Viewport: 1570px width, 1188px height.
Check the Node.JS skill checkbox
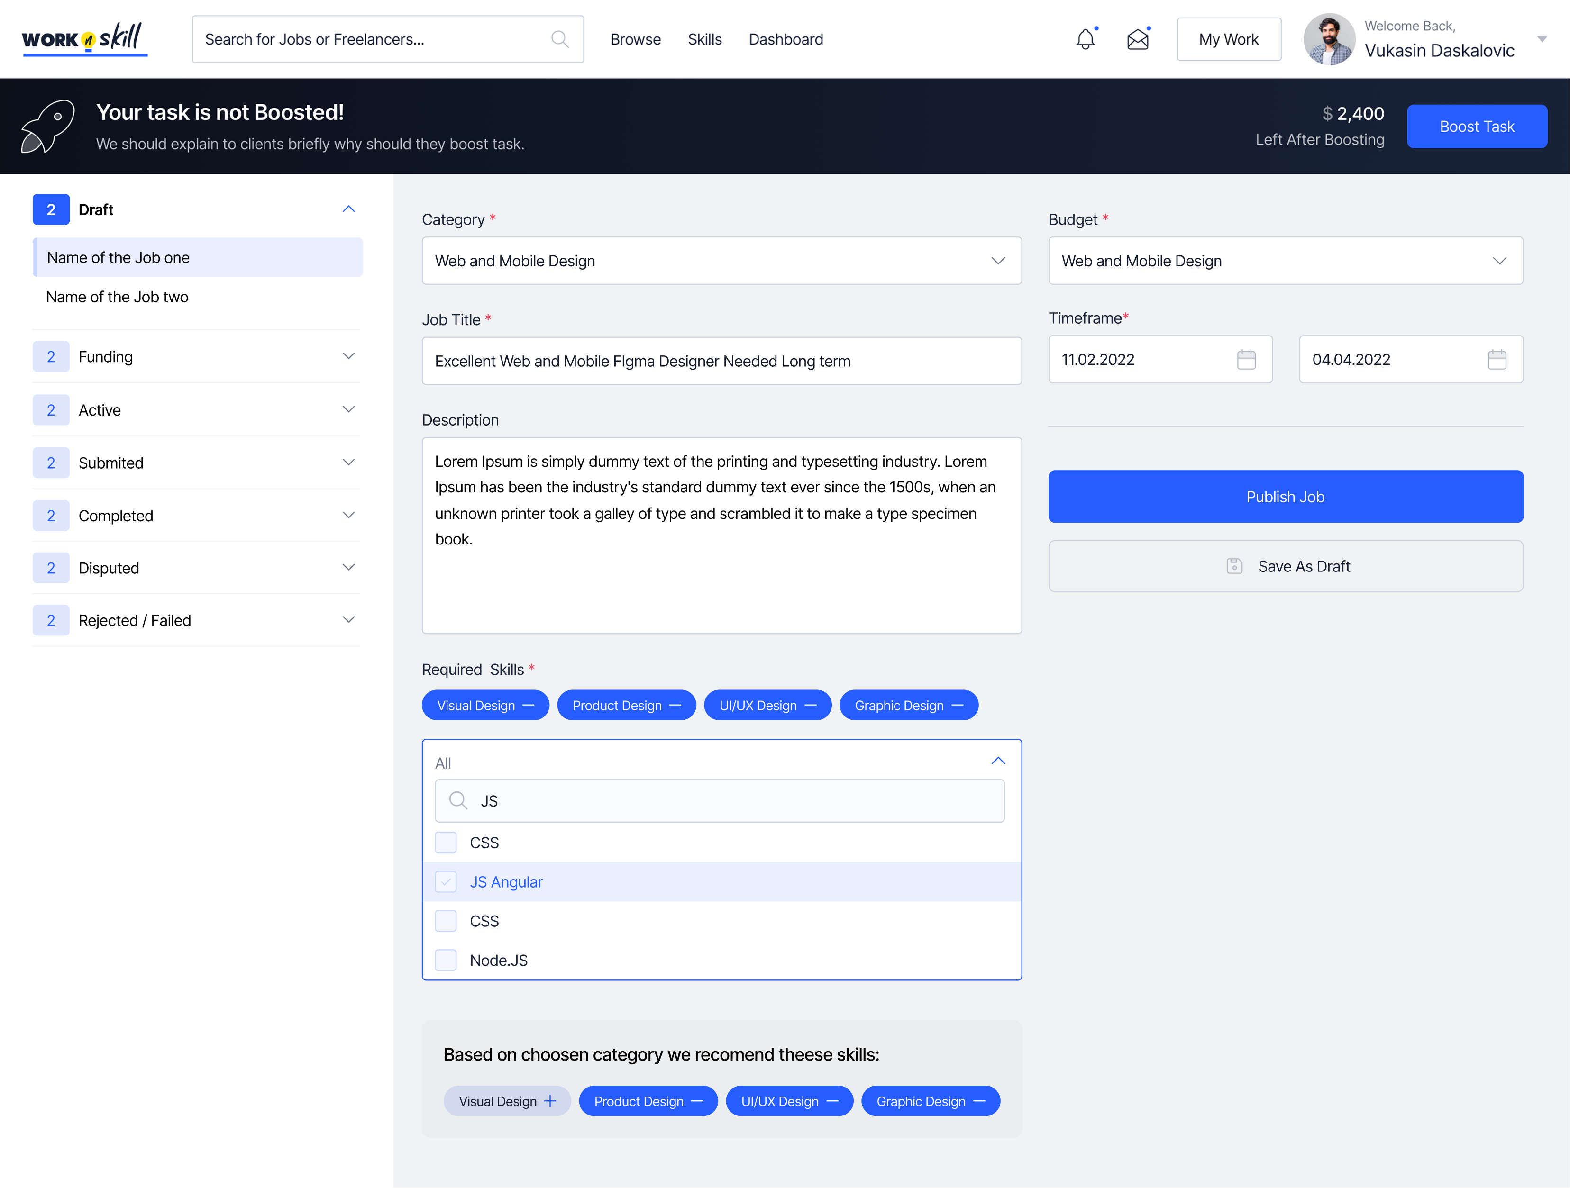(x=446, y=960)
